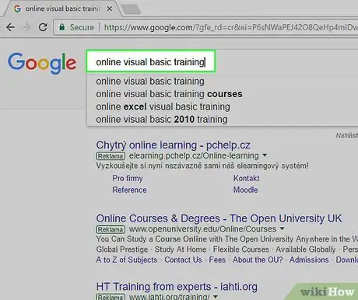This screenshot has height=300, width=358.
Task: Open the 'Fees' link
Action: click(x=217, y=260)
